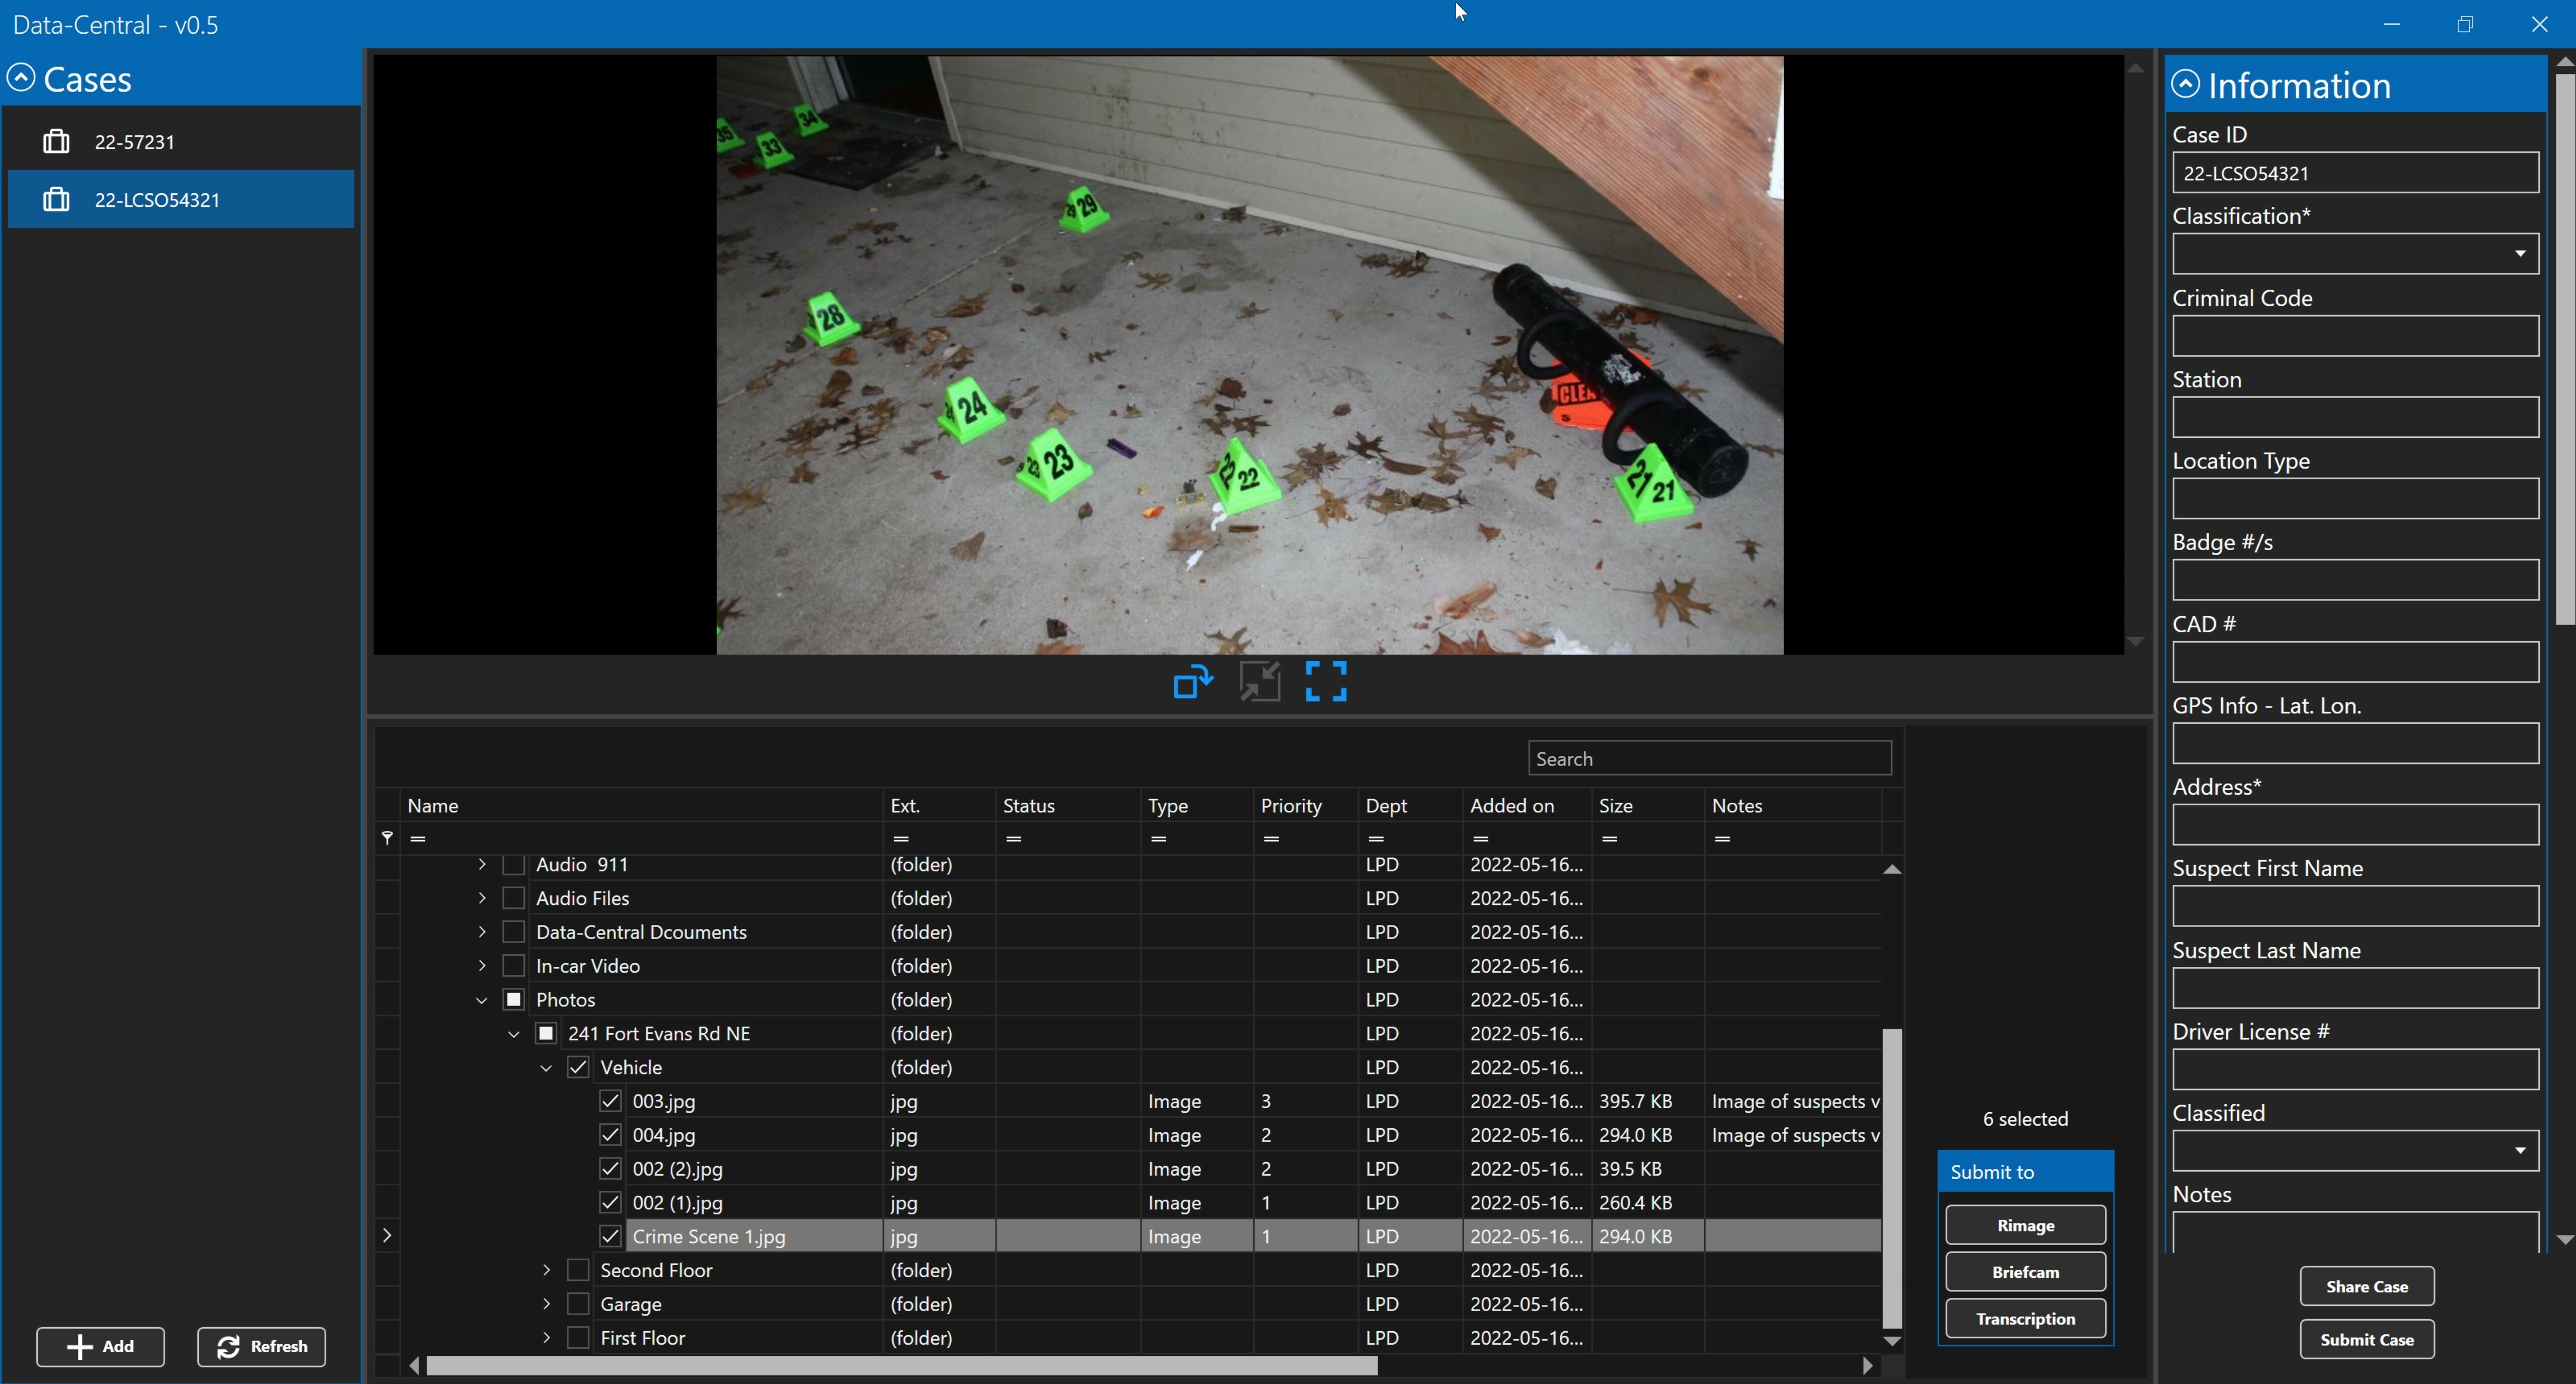Check the Garage folder checkbox
The width and height of the screenshot is (2576, 1384).
578,1304
